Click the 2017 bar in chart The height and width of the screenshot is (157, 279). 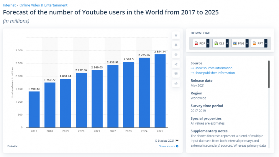pos(34,109)
